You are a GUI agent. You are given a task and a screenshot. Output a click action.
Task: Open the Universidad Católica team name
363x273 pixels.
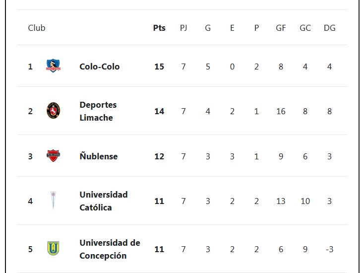pos(103,201)
